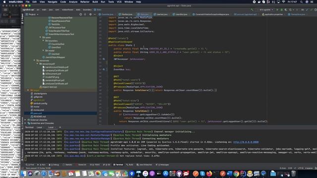Run the selected configuration with the green play icon

[x=277, y=10]
